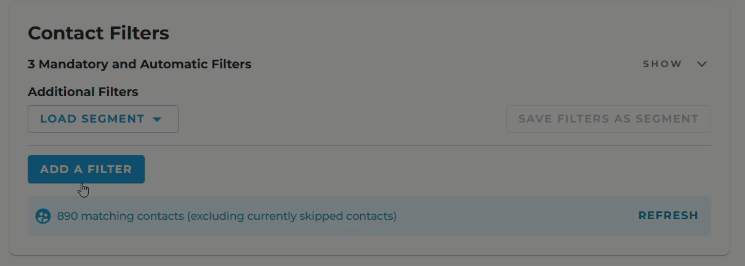This screenshot has width=745, height=266.
Task: Select the 3 Mandatory and Automatic Filters label
Action: tap(140, 64)
